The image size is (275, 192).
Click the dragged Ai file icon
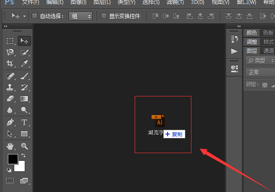[x=158, y=121]
